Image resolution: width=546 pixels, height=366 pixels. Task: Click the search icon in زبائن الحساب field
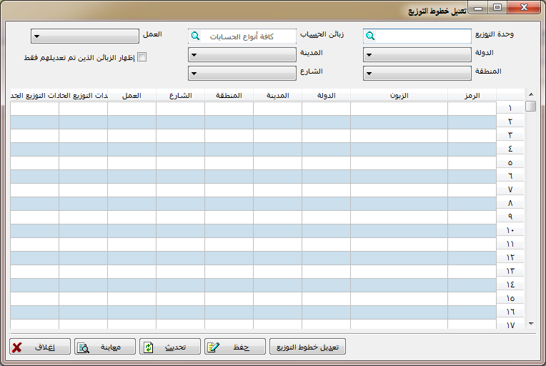click(x=195, y=36)
